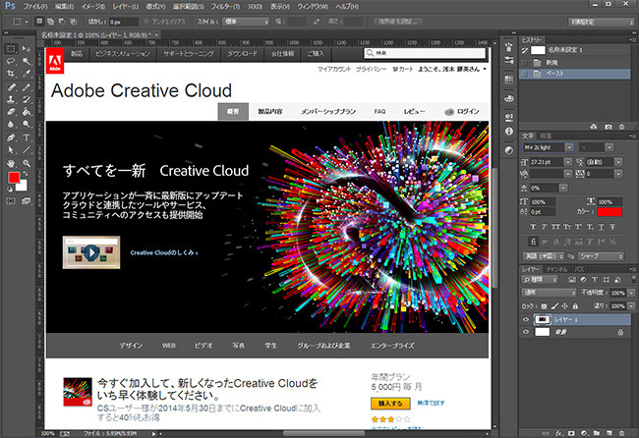This screenshot has width=639, height=438.
Task: Select the Blur tool
Action: (11, 124)
